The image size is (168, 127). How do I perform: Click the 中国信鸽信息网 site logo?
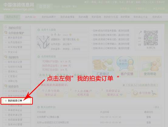[19, 7]
